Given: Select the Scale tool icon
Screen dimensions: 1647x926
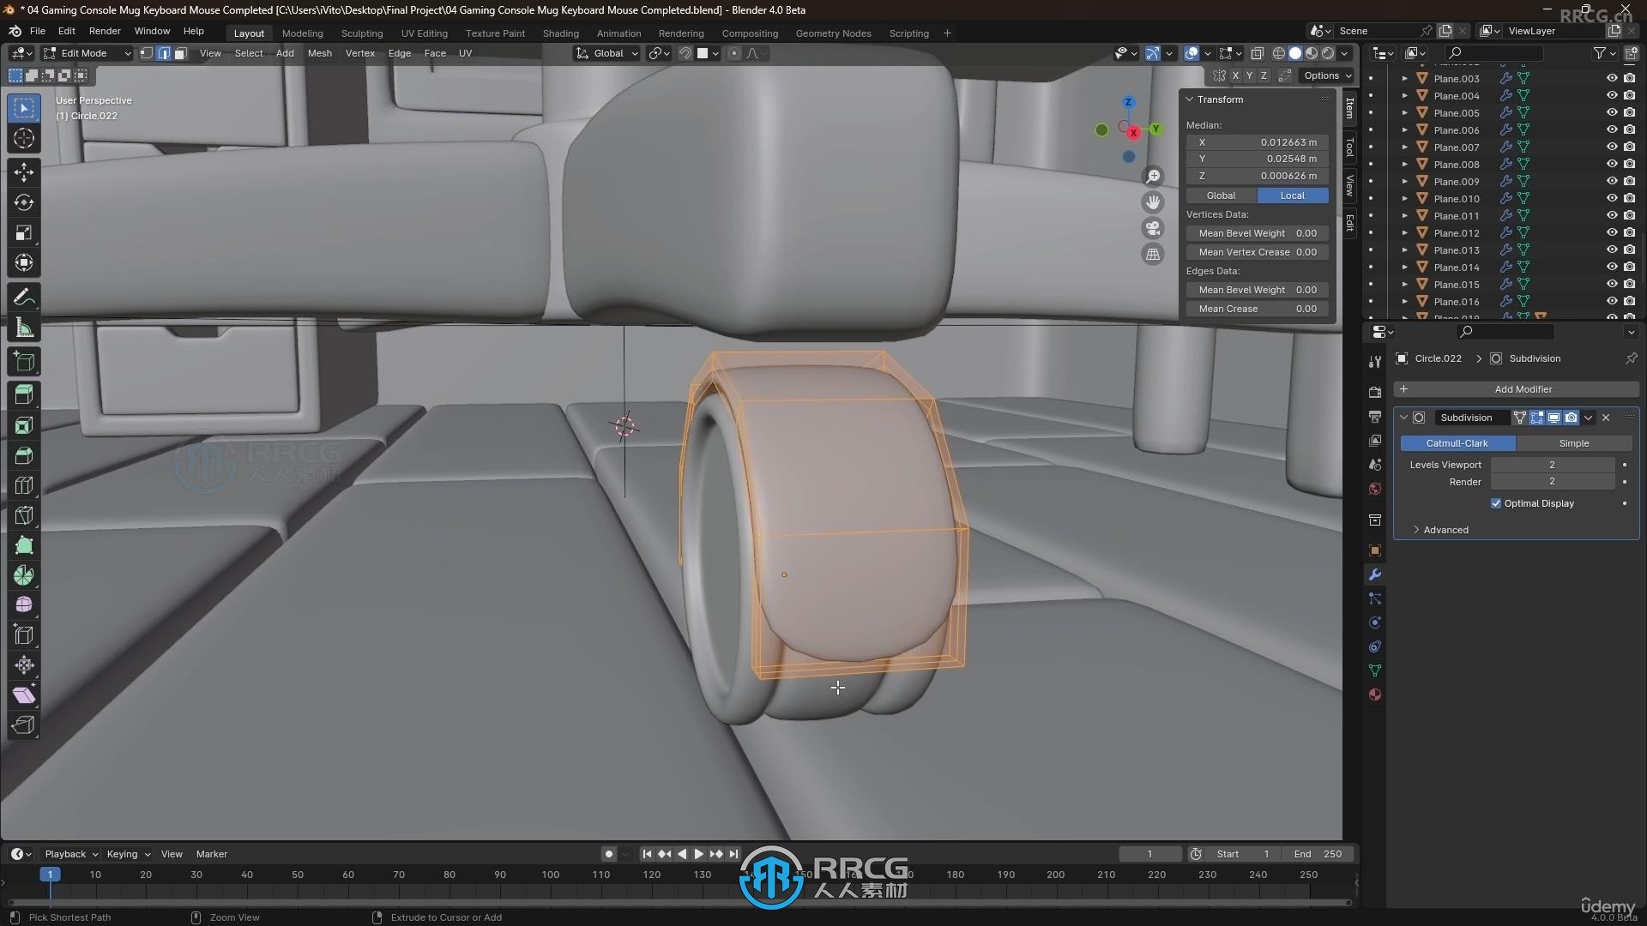Looking at the screenshot, I should click(x=25, y=233).
